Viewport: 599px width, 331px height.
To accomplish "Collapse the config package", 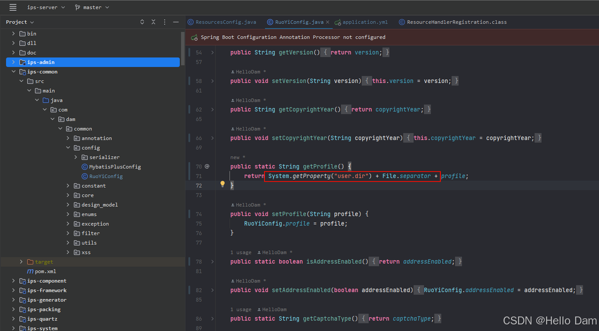I will [68, 148].
